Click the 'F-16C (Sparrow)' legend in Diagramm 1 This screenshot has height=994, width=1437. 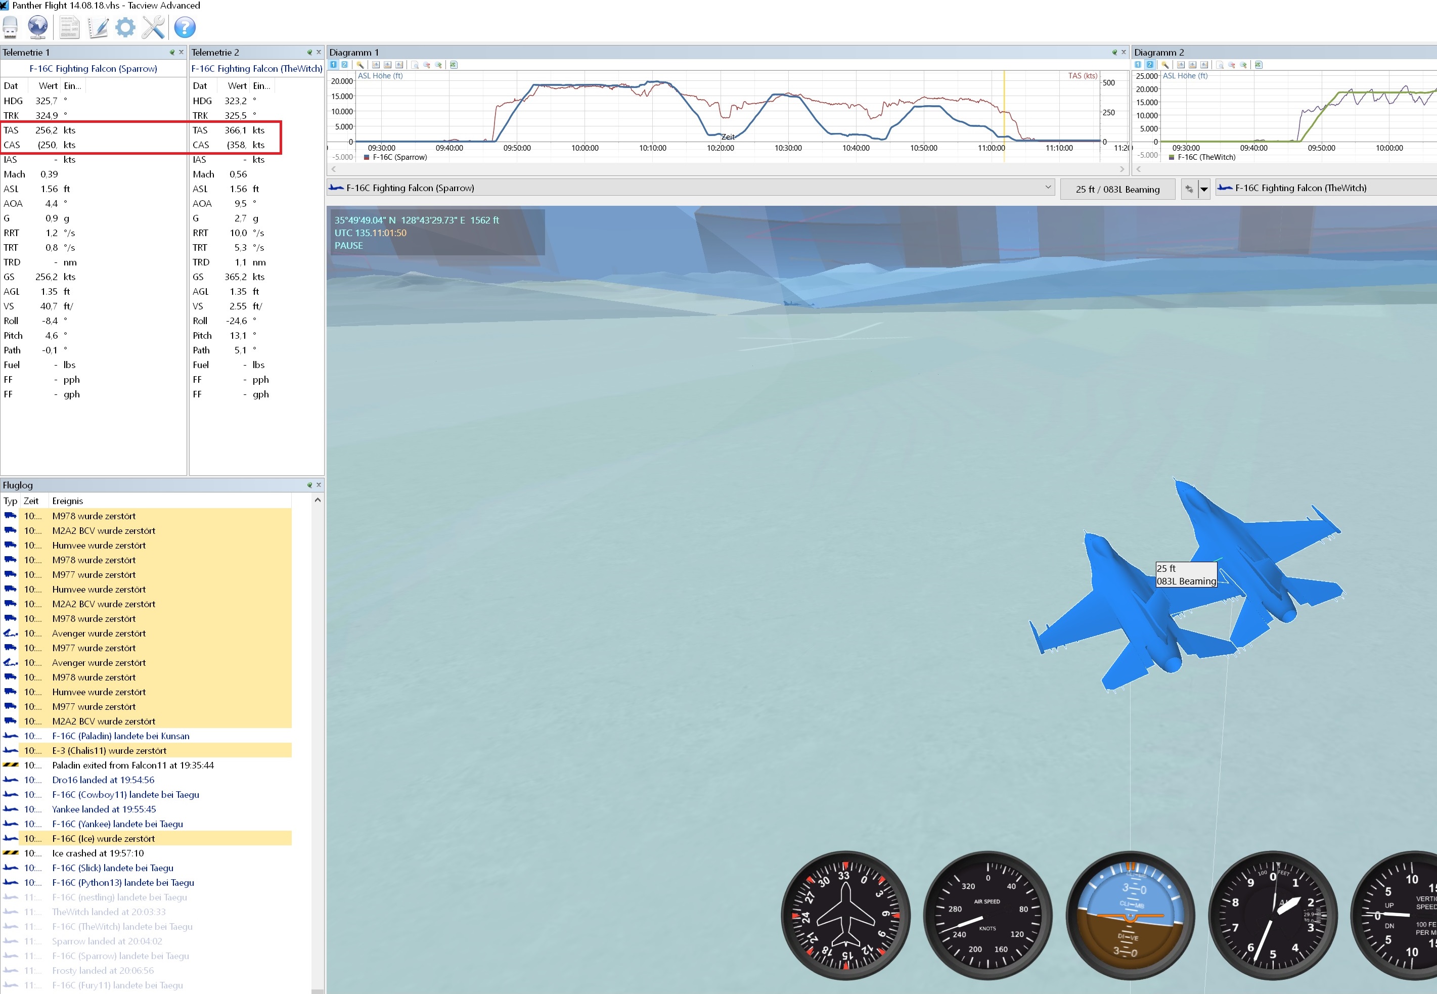(x=395, y=158)
